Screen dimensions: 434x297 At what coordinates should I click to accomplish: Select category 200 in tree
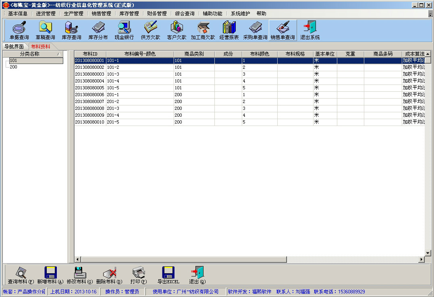coord(13,67)
